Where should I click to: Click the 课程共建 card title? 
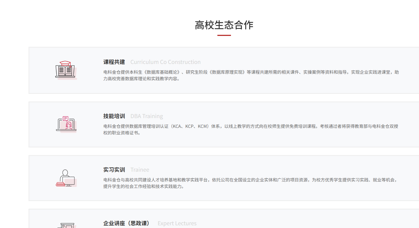coord(114,62)
